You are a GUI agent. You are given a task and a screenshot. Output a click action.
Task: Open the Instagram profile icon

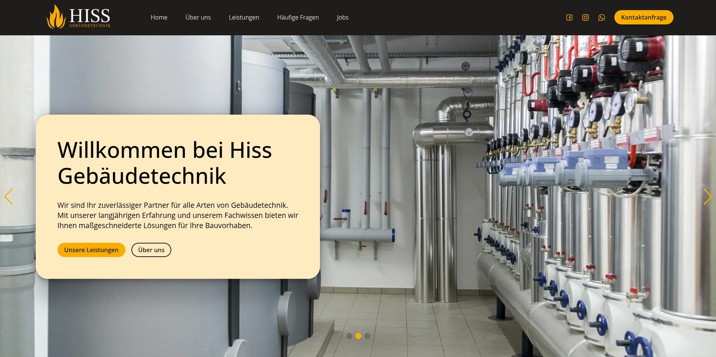click(x=585, y=18)
